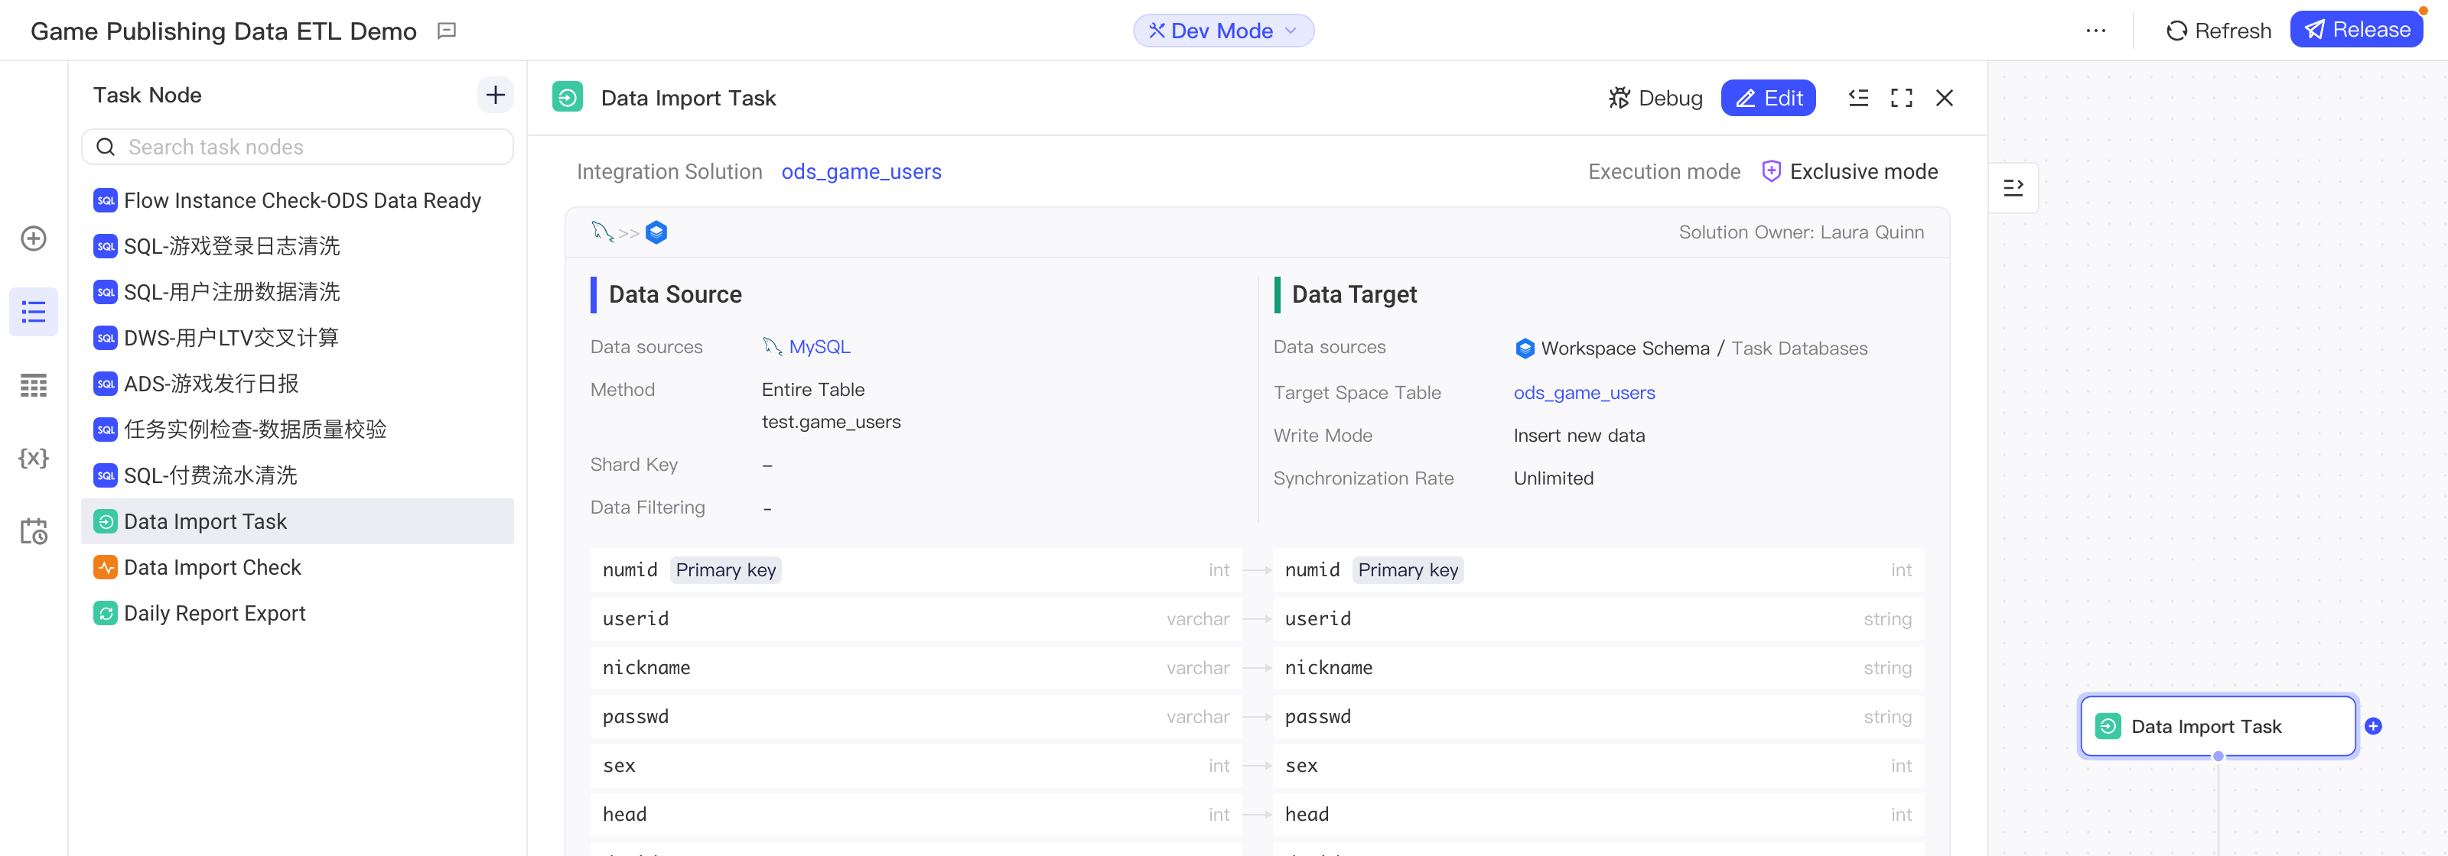Click the Edit button

click(1768, 98)
